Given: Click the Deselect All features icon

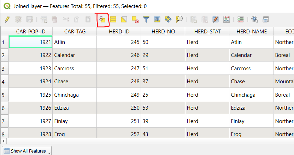Looking at the screenshot, I should pyautogui.click(x=135, y=20).
